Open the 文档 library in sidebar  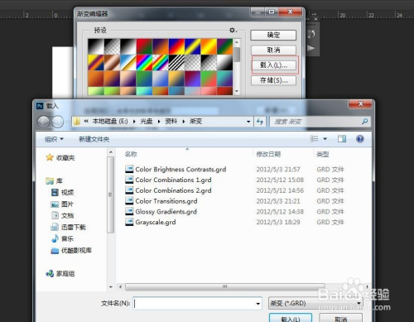[62, 215]
